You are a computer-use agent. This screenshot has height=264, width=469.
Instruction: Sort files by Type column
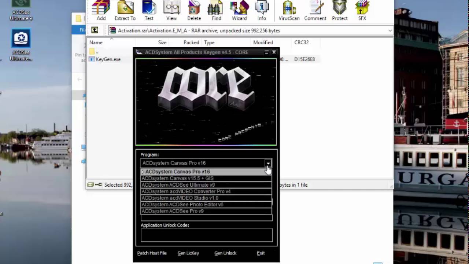[x=209, y=42]
